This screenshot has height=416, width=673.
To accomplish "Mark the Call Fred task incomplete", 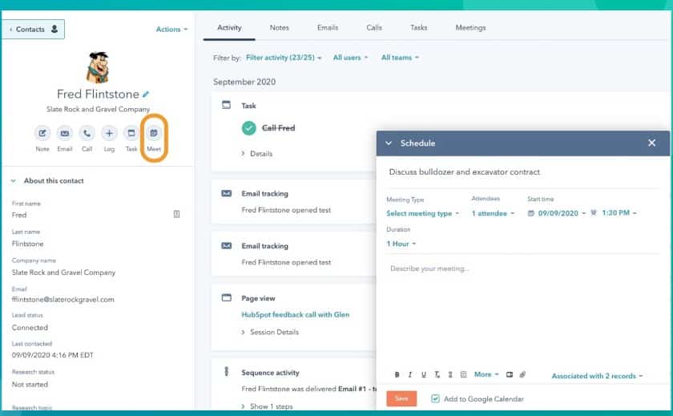I will [249, 128].
